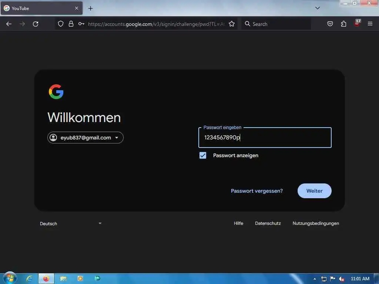This screenshot has height=284, width=379.
Task: Open a new browser tab
Action: (x=90, y=9)
